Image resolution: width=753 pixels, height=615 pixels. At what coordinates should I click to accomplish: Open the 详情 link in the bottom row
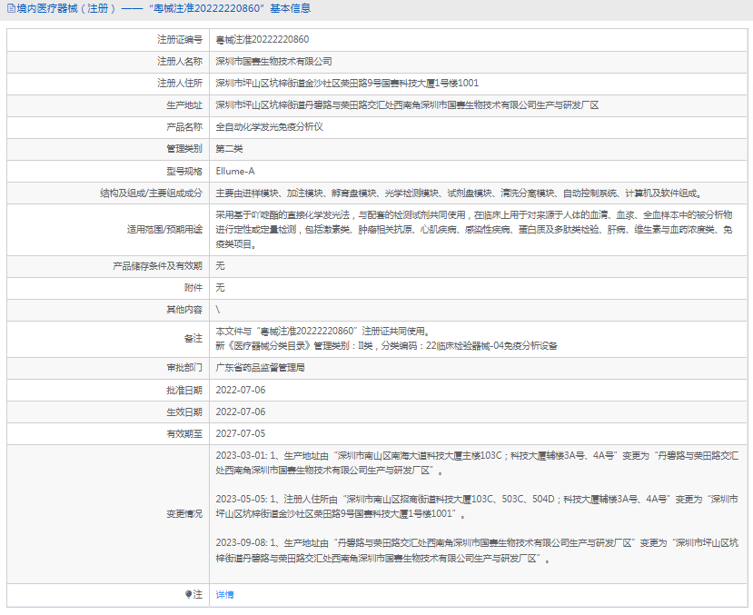[x=224, y=595]
